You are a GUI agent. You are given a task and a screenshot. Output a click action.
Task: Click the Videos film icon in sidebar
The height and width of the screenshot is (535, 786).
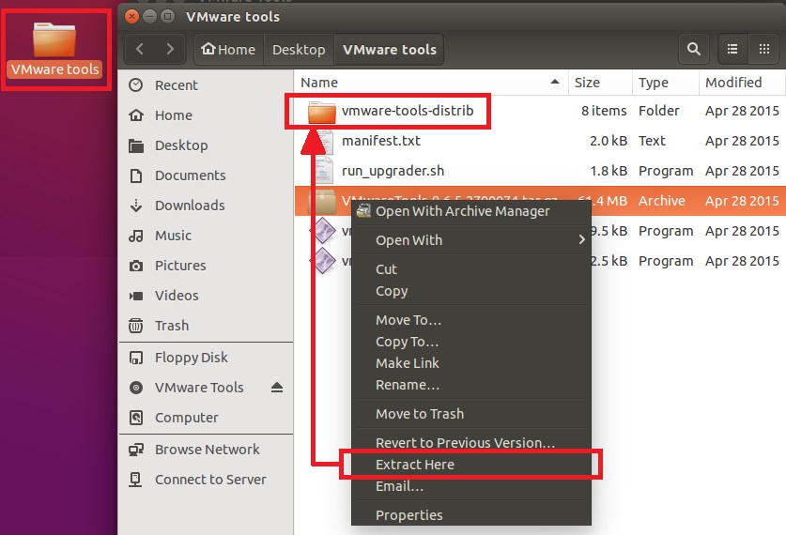point(136,296)
